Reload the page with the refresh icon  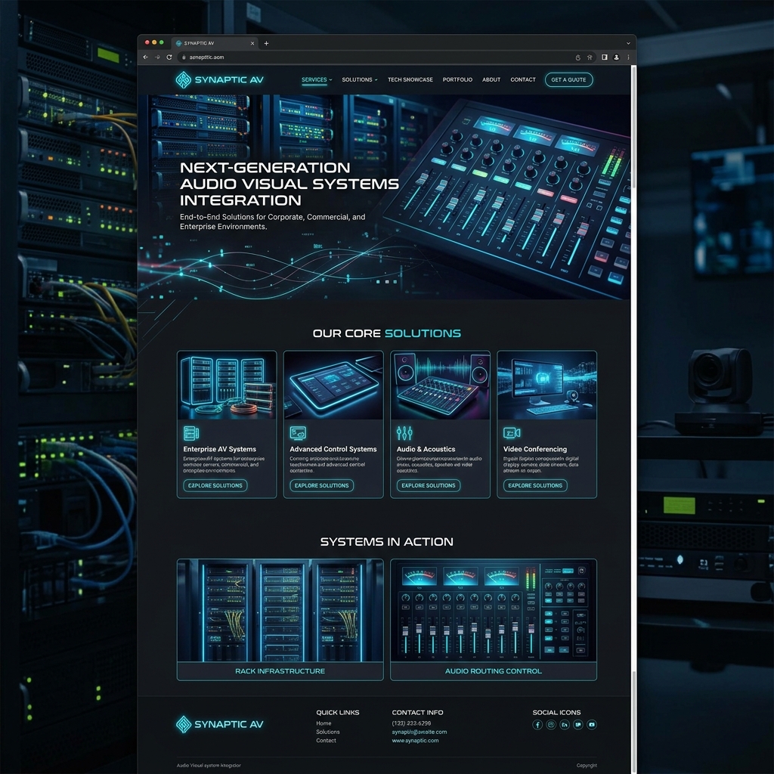tap(169, 57)
